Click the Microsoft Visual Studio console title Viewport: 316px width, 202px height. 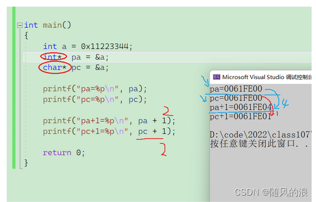tap(267, 77)
